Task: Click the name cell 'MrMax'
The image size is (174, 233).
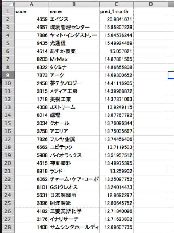Action: [x=74, y=59]
